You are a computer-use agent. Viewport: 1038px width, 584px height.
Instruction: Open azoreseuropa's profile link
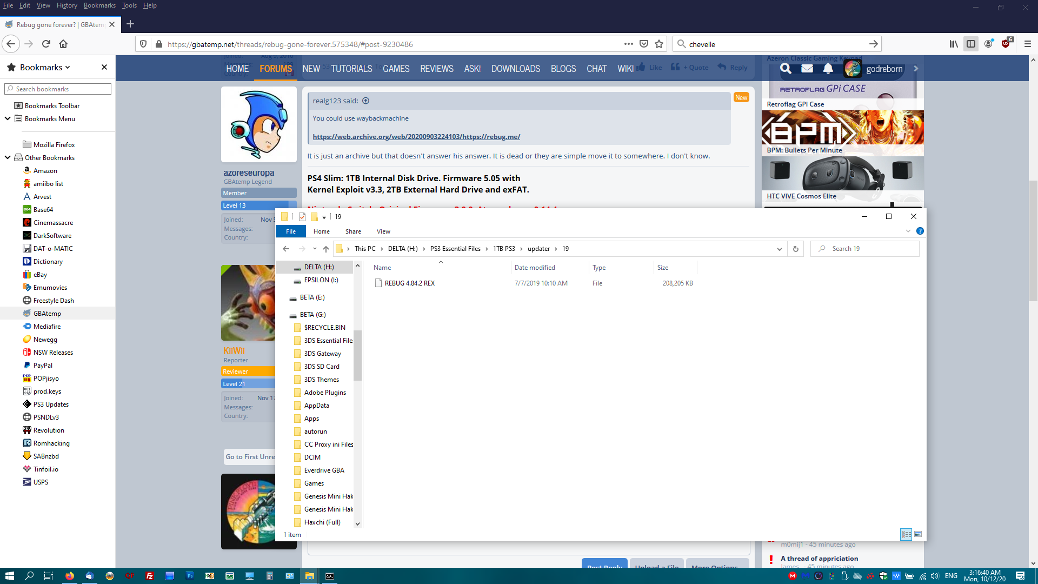point(249,172)
